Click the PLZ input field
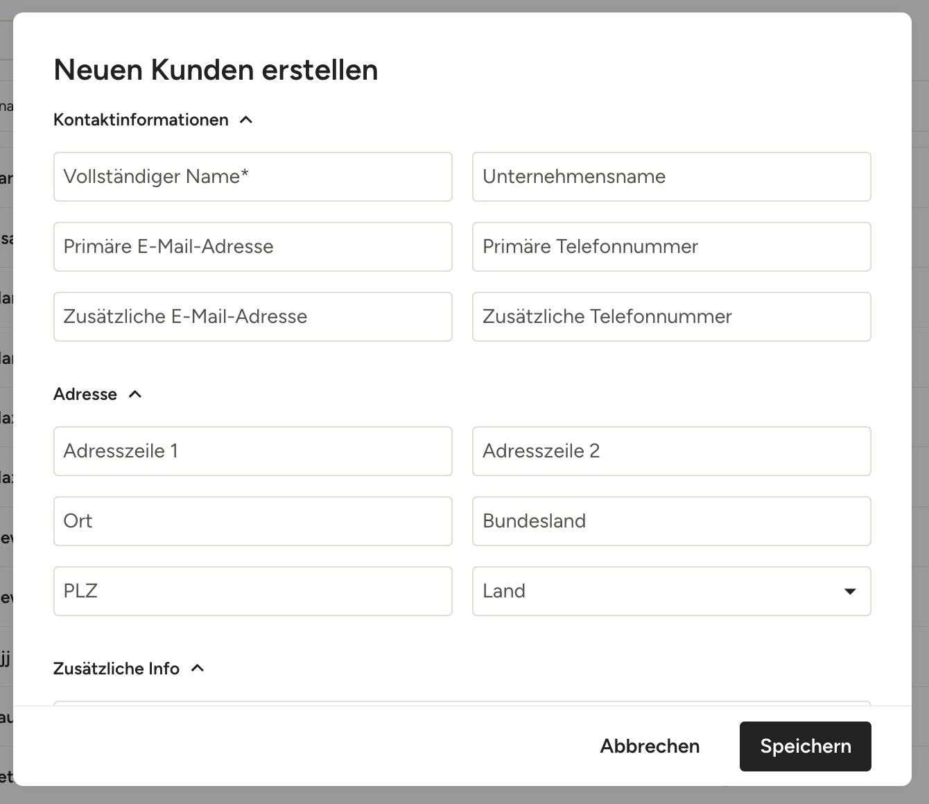 coord(252,591)
